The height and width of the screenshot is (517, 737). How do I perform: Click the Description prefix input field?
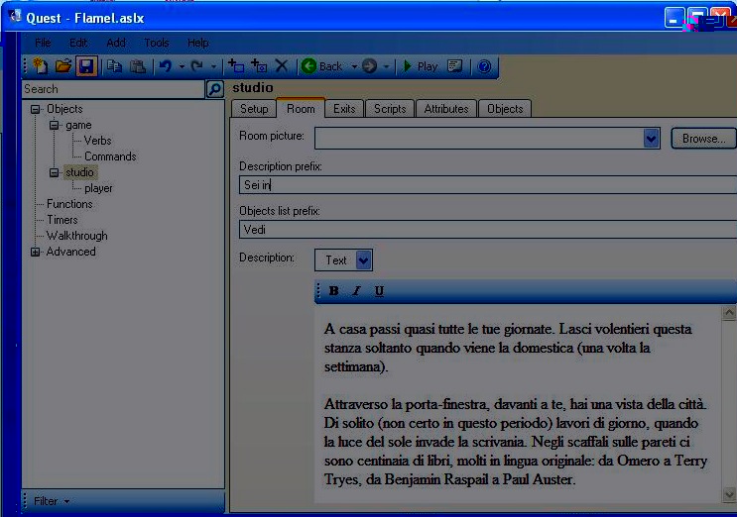pyautogui.click(x=486, y=185)
